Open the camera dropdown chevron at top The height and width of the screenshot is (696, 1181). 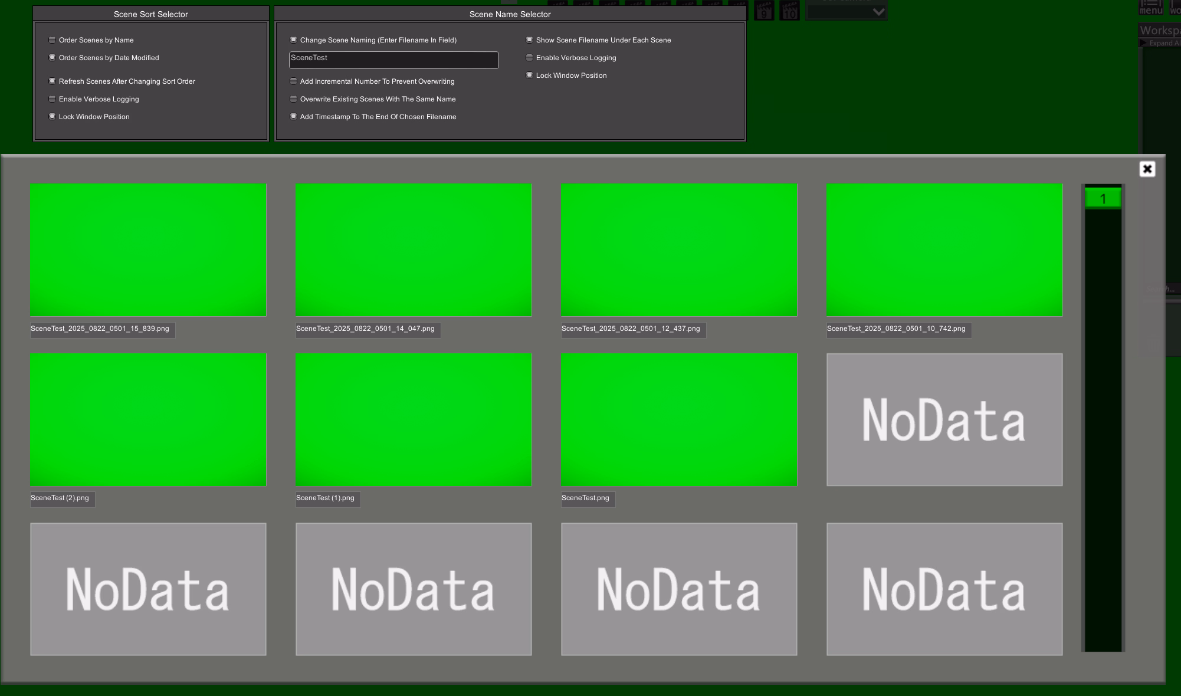click(878, 12)
